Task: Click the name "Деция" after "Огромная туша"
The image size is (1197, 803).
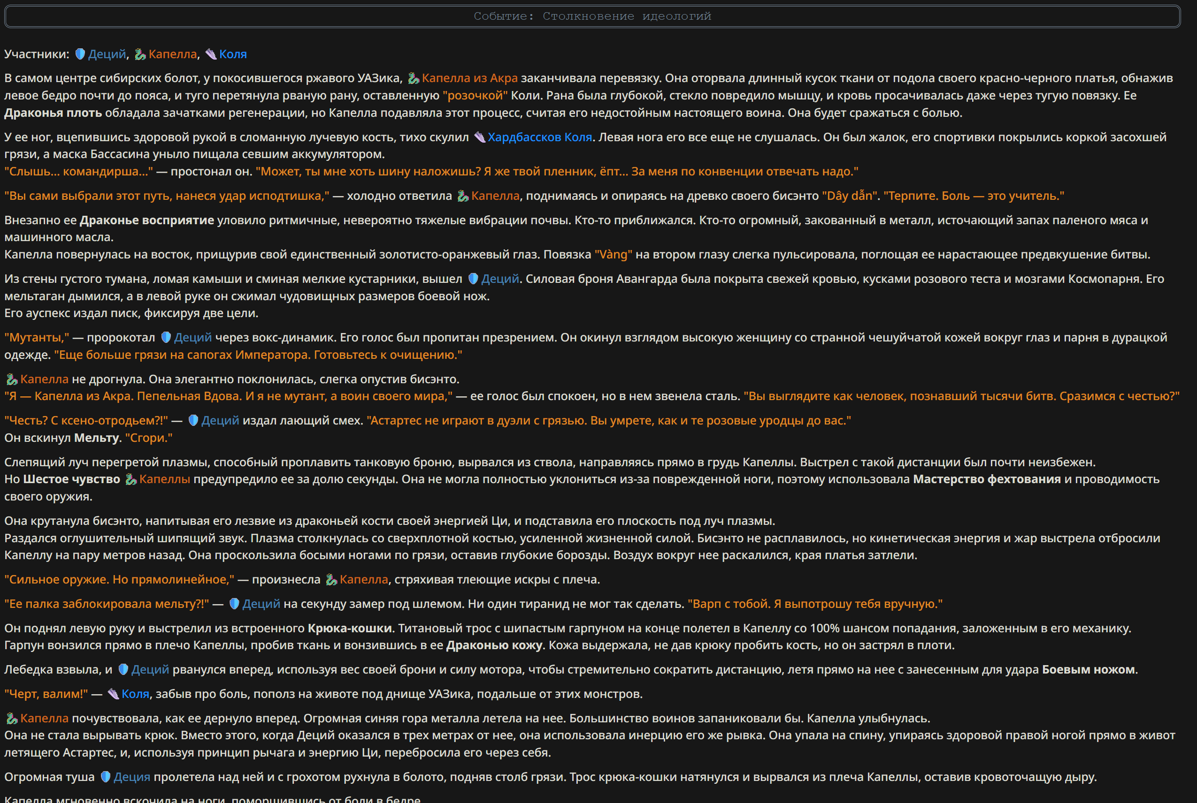Action: (132, 777)
